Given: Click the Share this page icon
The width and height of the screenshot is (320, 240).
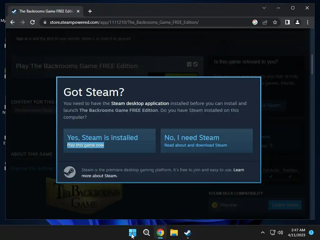Looking at the screenshot, I should point(265,22).
